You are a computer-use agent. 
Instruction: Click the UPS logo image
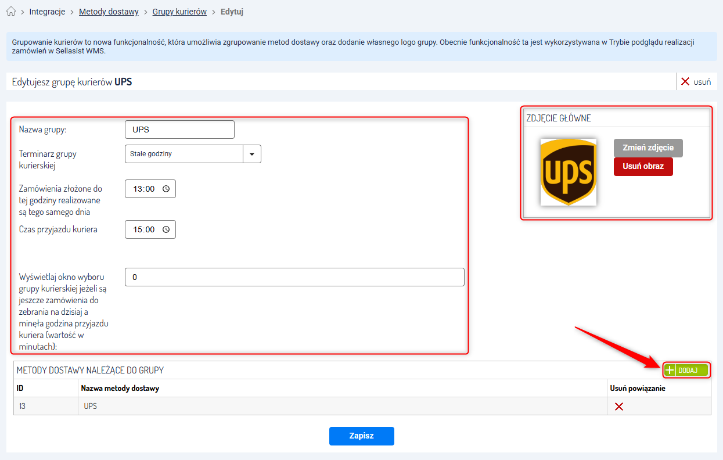click(x=568, y=172)
